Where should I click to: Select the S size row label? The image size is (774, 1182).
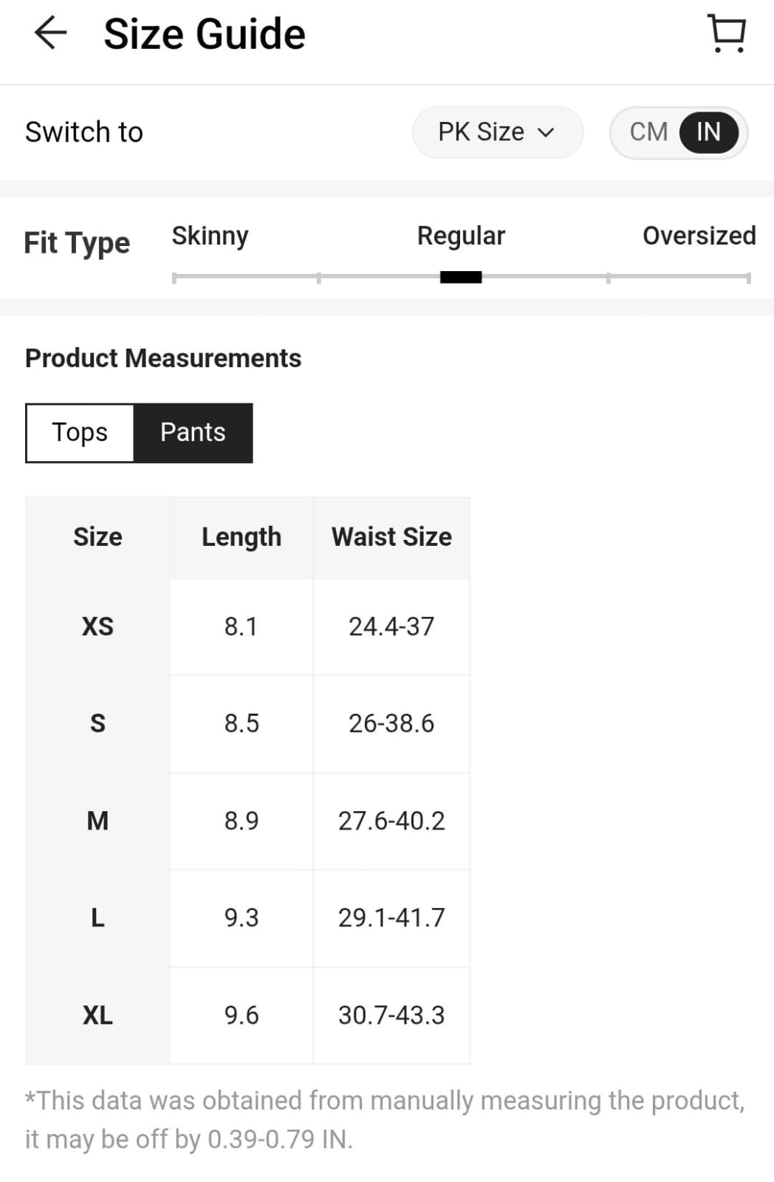[x=97, y=723]
